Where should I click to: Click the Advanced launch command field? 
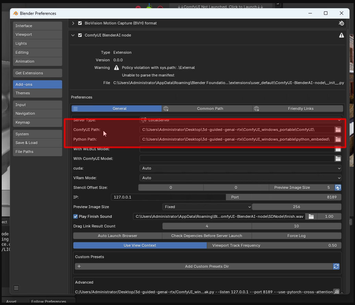tap(204, 292)
